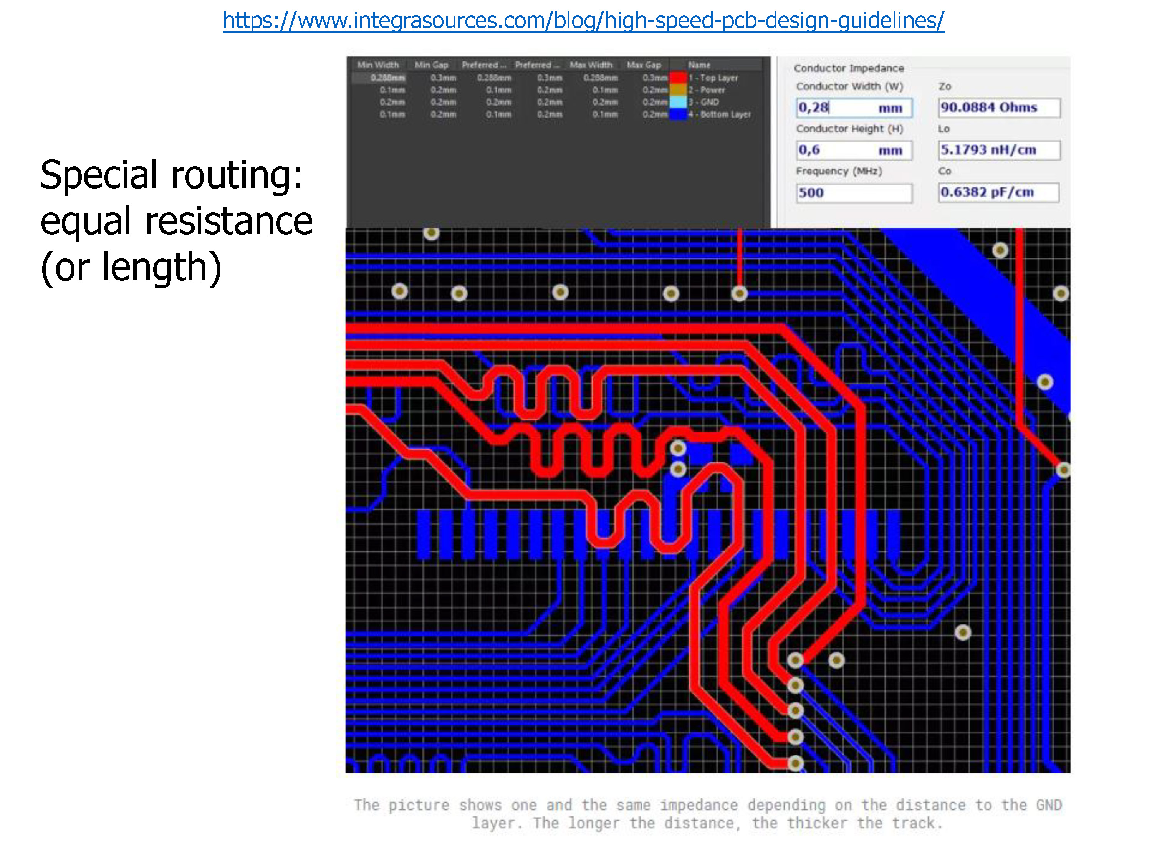Click the light blue GND layer swatch
The width and height of the screenshot is (1152, 864).
coord(678,102)
